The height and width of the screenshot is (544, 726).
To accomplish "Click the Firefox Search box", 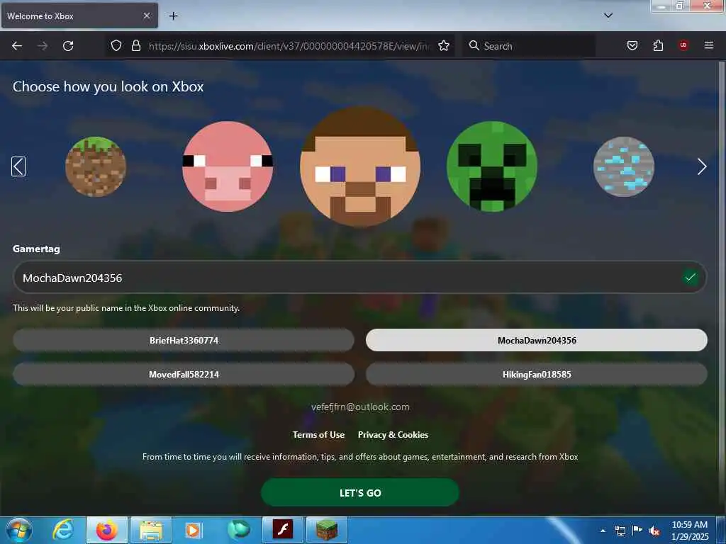I will click(529, 46).
